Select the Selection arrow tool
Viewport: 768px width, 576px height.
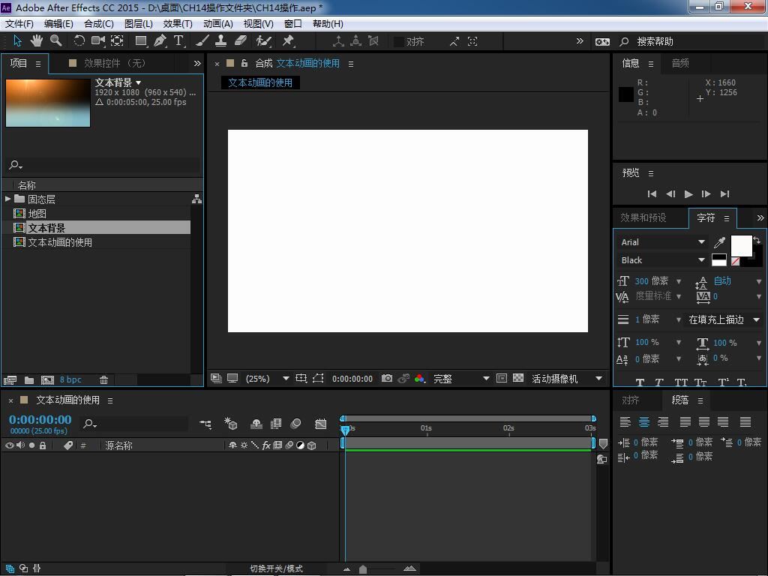(x=18, y=41)
